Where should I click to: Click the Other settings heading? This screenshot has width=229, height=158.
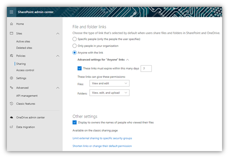tap(85, 116)
